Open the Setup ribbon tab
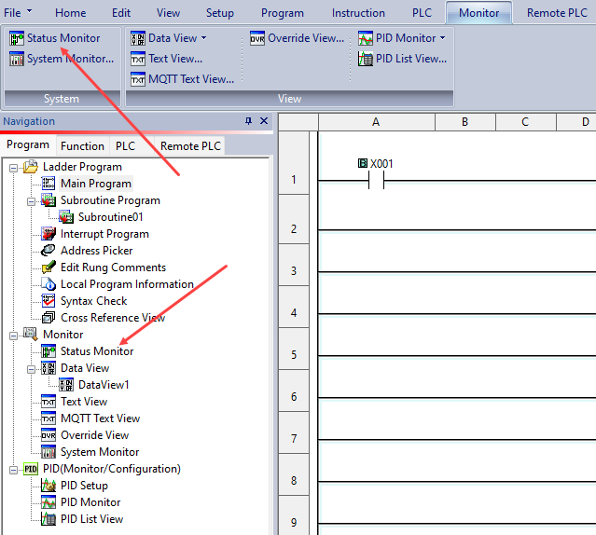The image size is (596, 535). pyautogui.click(x=220, y=13)
